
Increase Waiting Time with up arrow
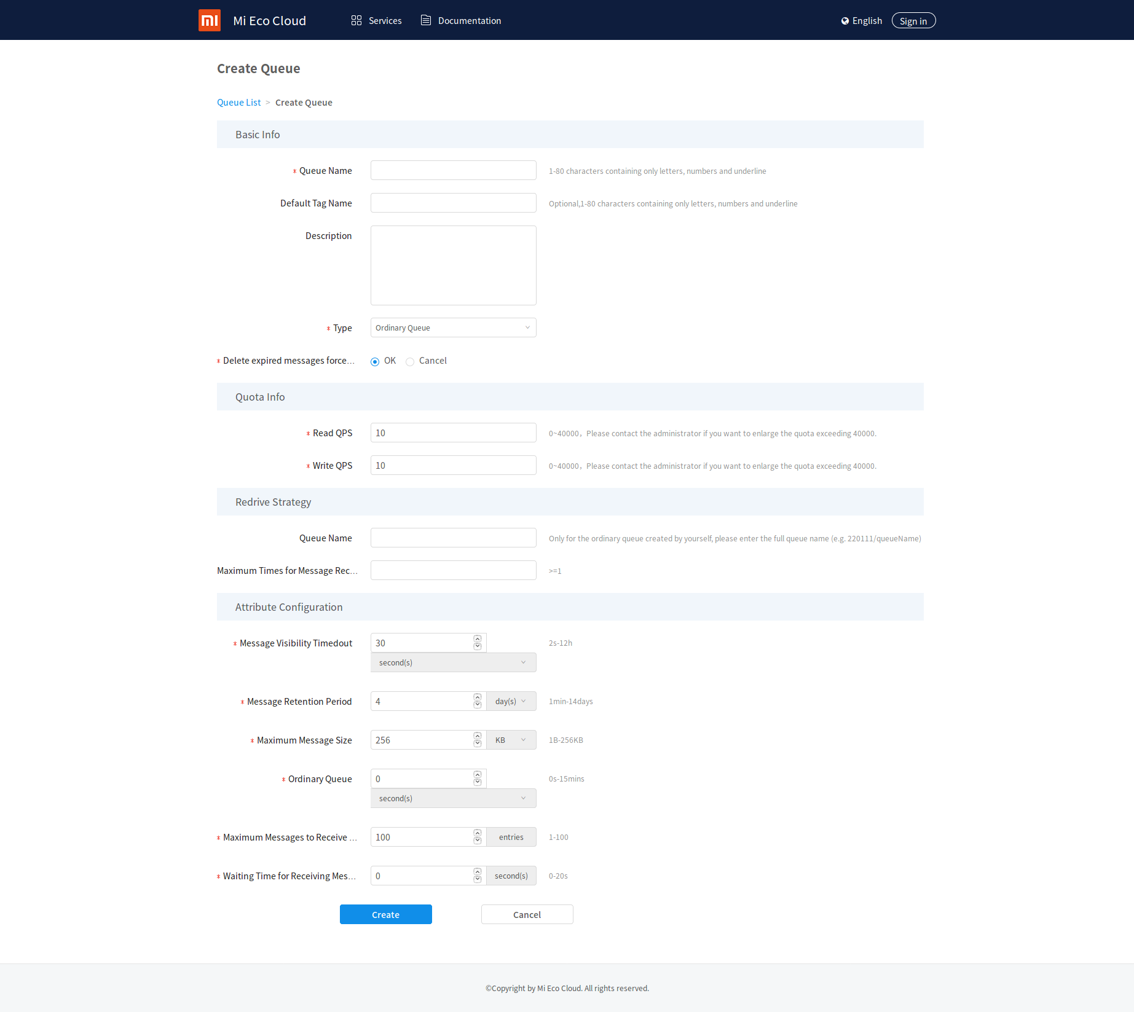coord(478,872)
